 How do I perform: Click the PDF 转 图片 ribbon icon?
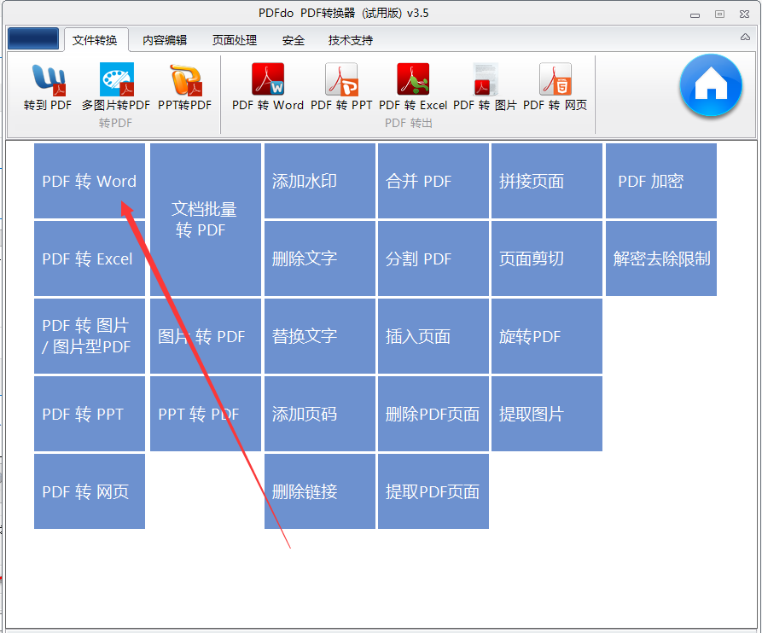coord(485,87)
